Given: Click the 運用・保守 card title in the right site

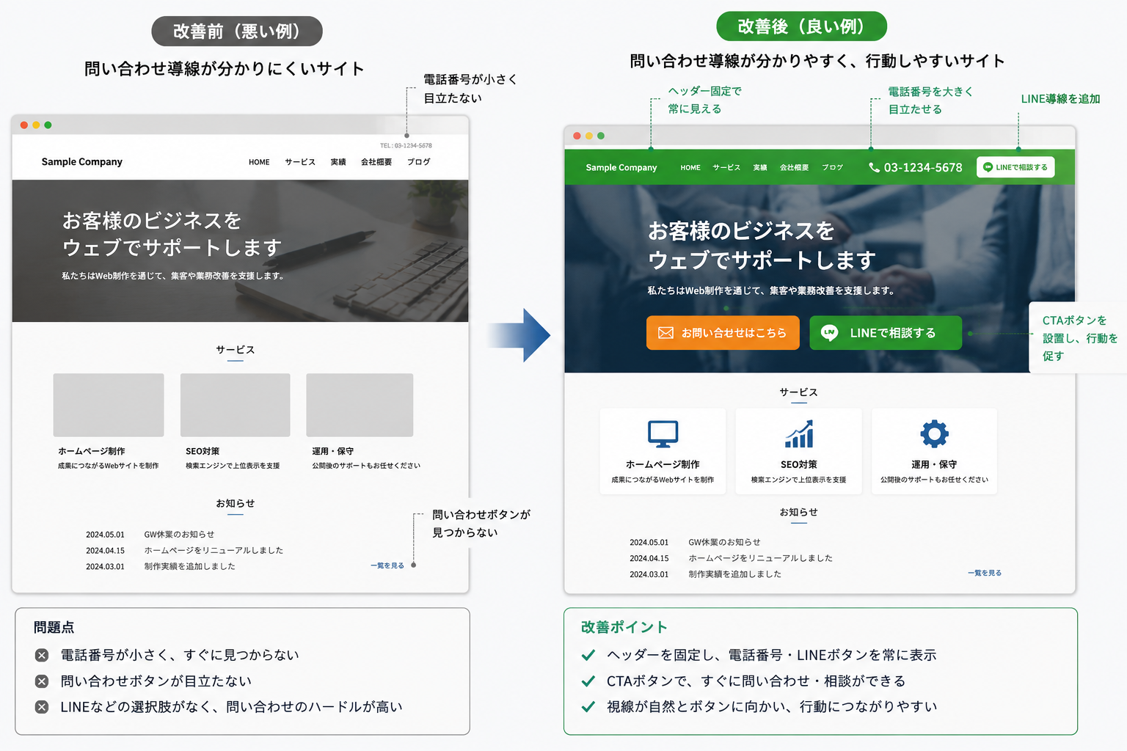Looking at the screenshot, I should coord(934,464).
